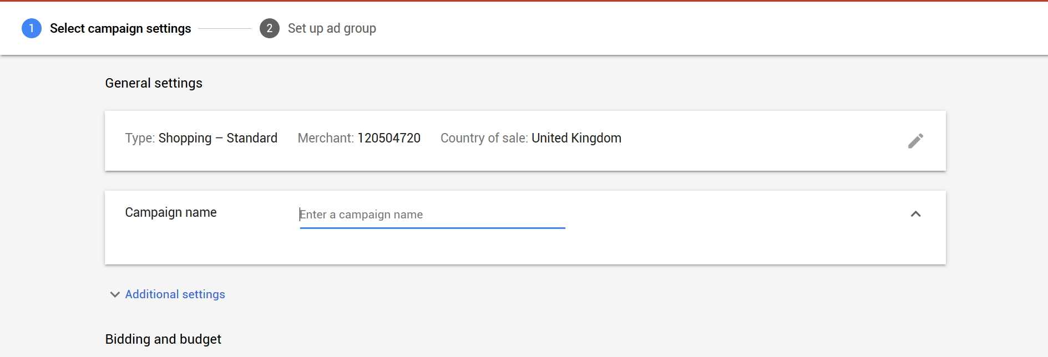The height and width of the screenshot is (357, 1048).
Task: Go to Select campaign settings step
Action: (120, 28)
